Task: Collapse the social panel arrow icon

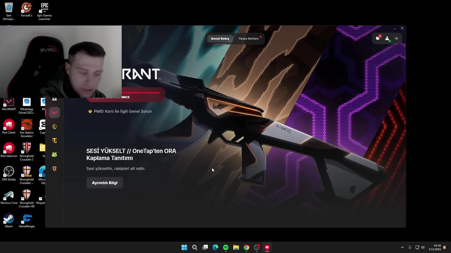Action: (x=396, y=39)
